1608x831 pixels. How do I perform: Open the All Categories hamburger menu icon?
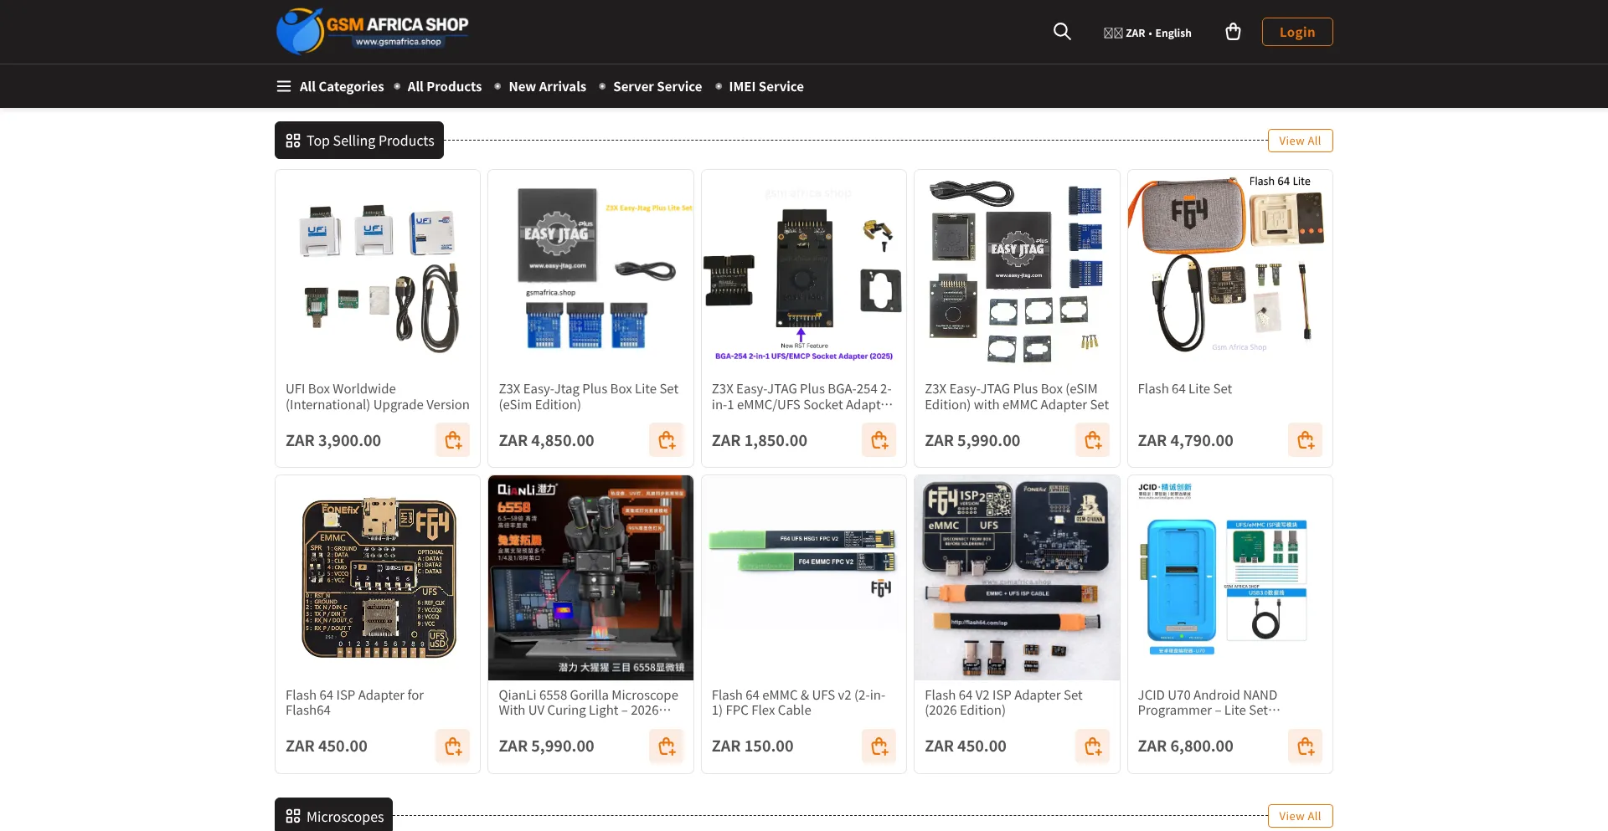284,86
